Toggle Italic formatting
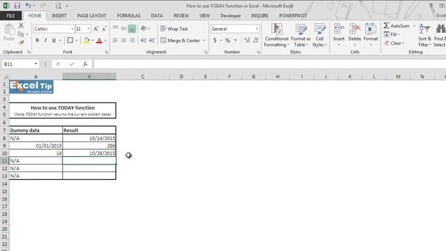446x251 pixels. coord(45,40)
